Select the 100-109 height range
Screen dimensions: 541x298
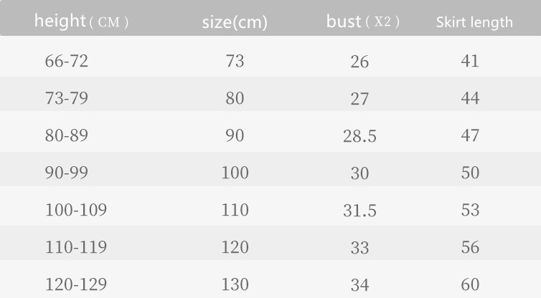76,210
